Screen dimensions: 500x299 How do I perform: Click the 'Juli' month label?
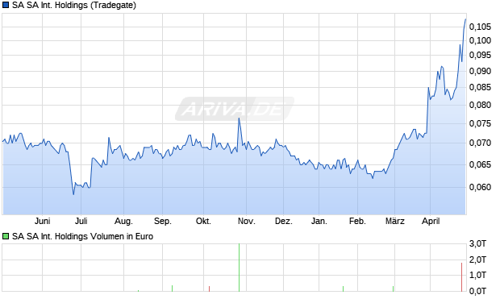click(81, 221)
